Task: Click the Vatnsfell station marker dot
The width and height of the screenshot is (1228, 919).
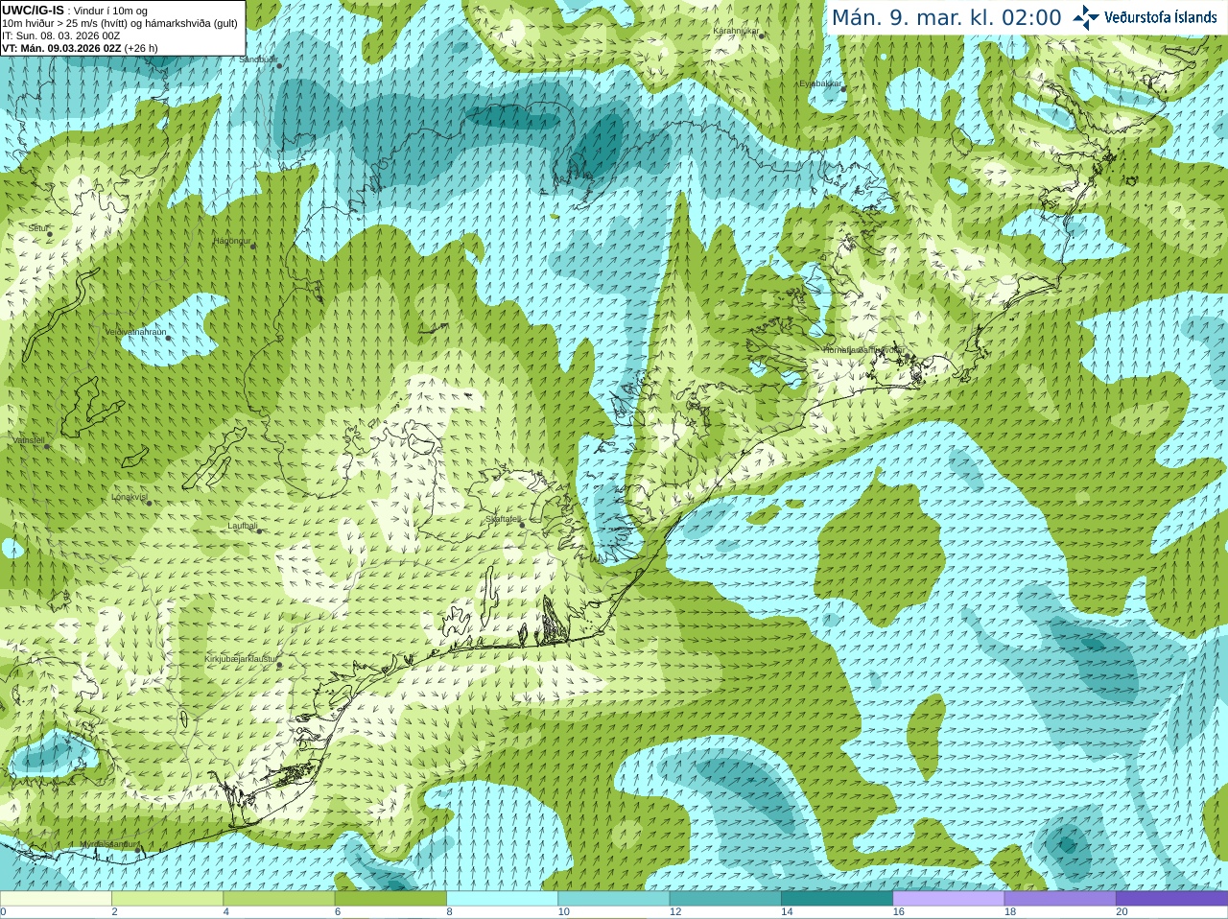Action: coord(46,446)
